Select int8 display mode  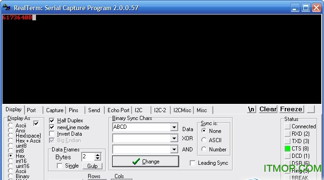10,150
